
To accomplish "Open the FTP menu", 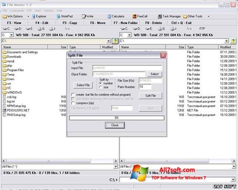I will pos(29,10).
